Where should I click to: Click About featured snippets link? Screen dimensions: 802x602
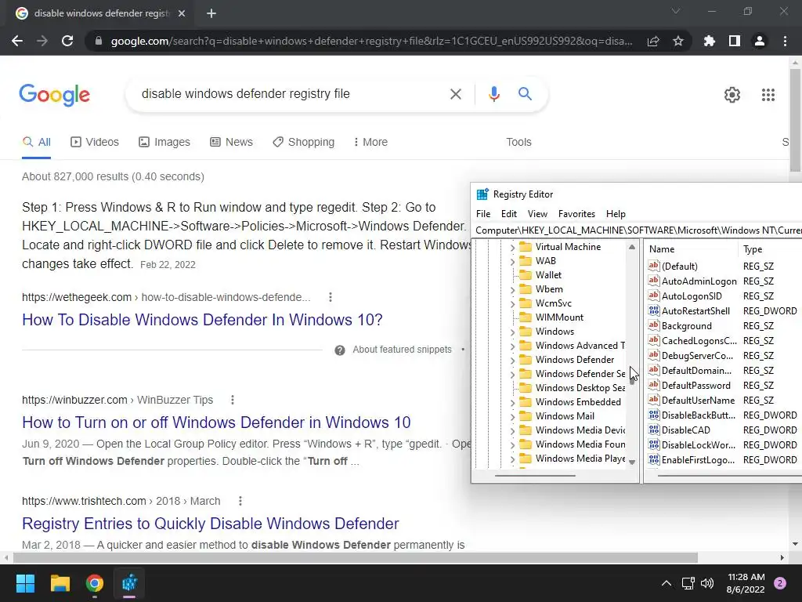coord(402,350)
